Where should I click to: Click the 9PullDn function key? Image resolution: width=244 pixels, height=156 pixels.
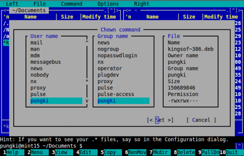coord(209,152)
